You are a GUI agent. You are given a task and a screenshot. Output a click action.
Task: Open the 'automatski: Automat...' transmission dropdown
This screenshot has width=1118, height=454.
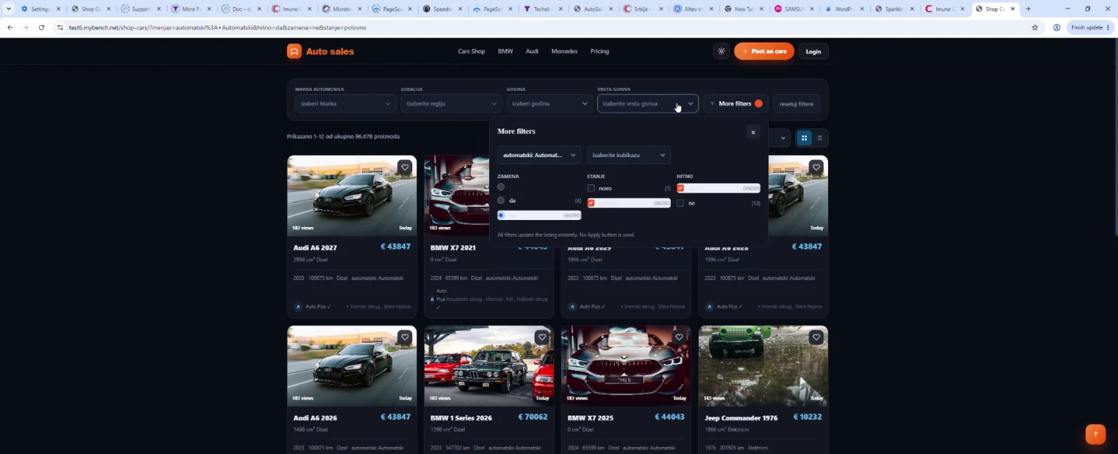539,155
